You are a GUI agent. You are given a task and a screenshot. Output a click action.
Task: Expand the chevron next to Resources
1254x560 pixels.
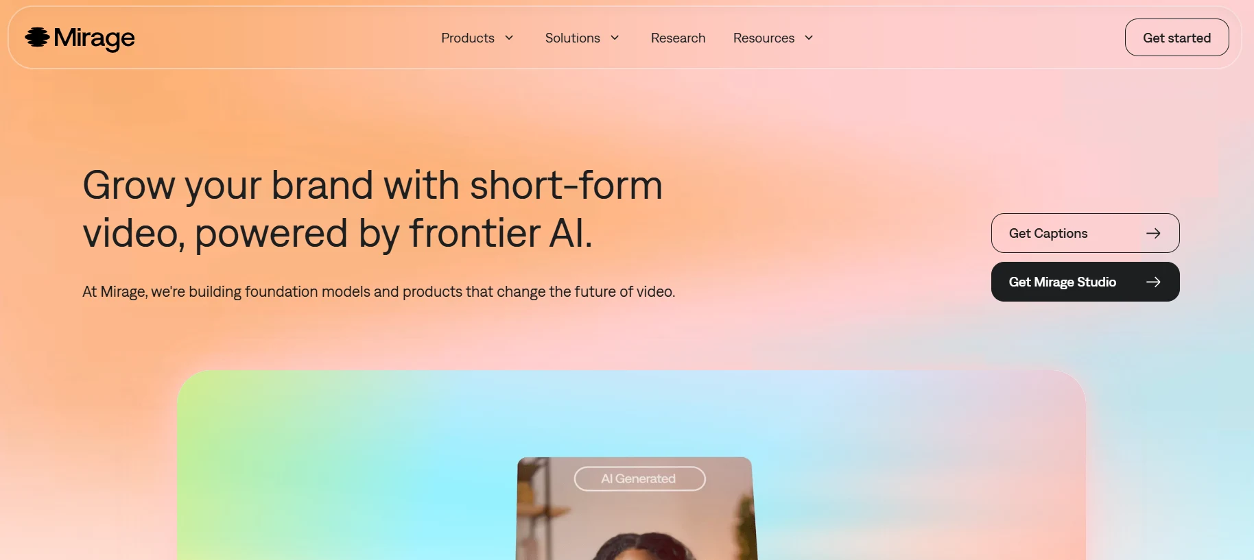click(x=809, y=38)
